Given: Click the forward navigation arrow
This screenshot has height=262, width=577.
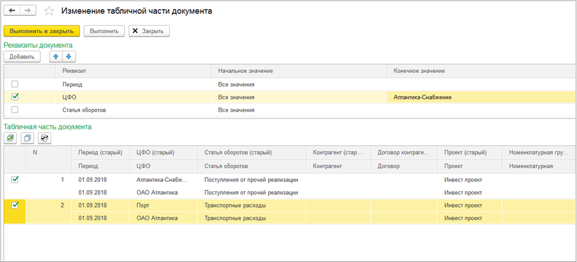Looking at the screenshot, I should coord(28,12).
